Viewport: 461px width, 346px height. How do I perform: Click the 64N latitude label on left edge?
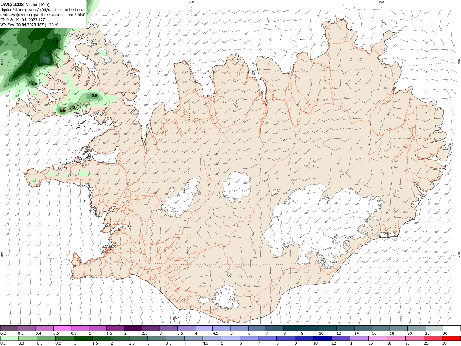(x=2, y=255)
